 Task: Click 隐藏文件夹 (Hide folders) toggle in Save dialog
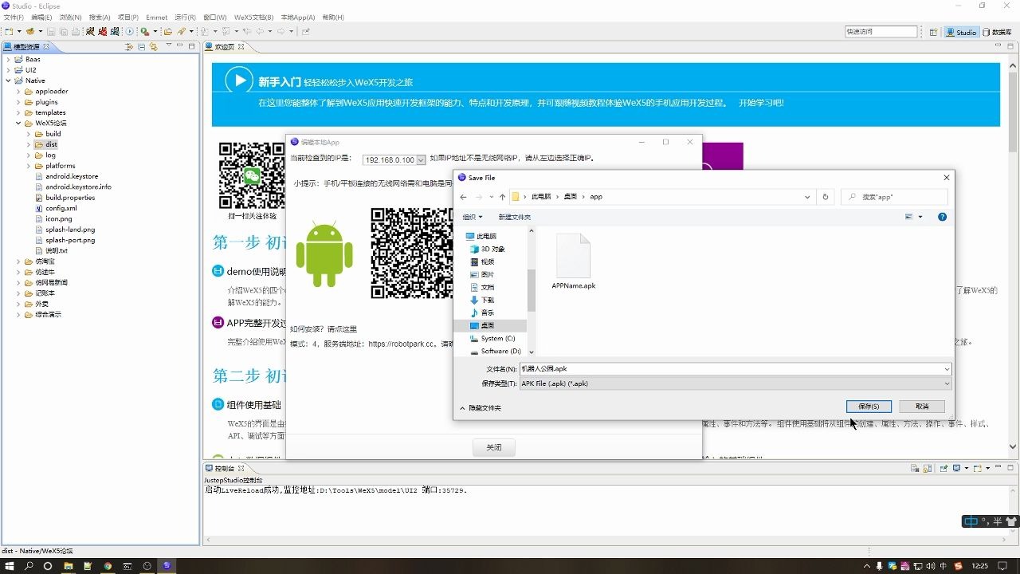coord(481,408)
